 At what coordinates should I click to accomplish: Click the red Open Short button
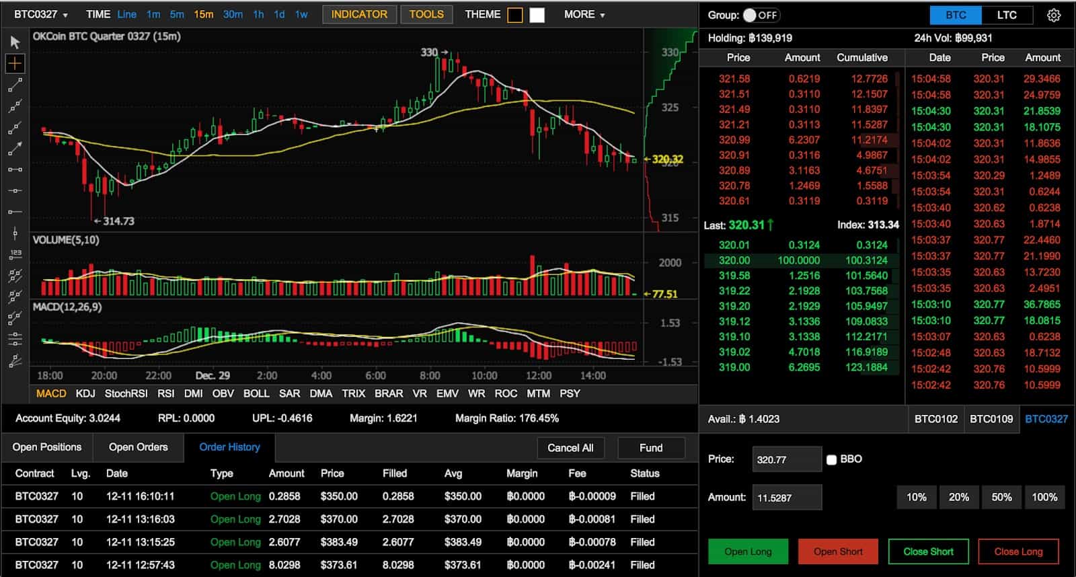coord(838,551)
